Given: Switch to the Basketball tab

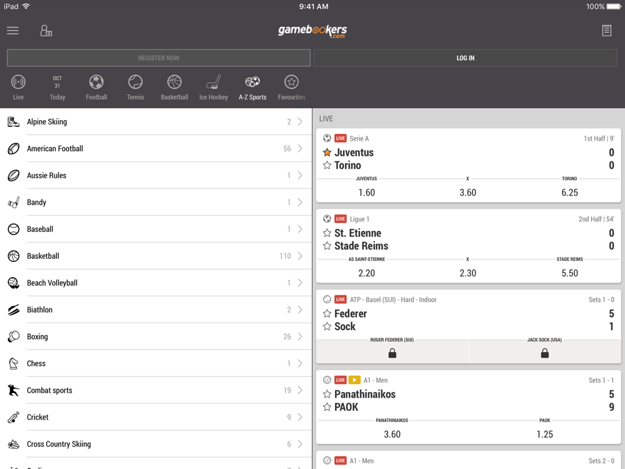Looking at the screenshot, I should (174, 88).
